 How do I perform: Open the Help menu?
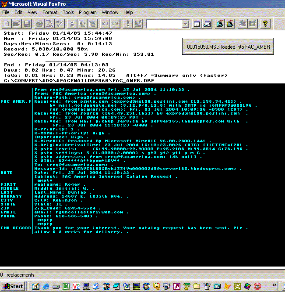click(128, 12)
